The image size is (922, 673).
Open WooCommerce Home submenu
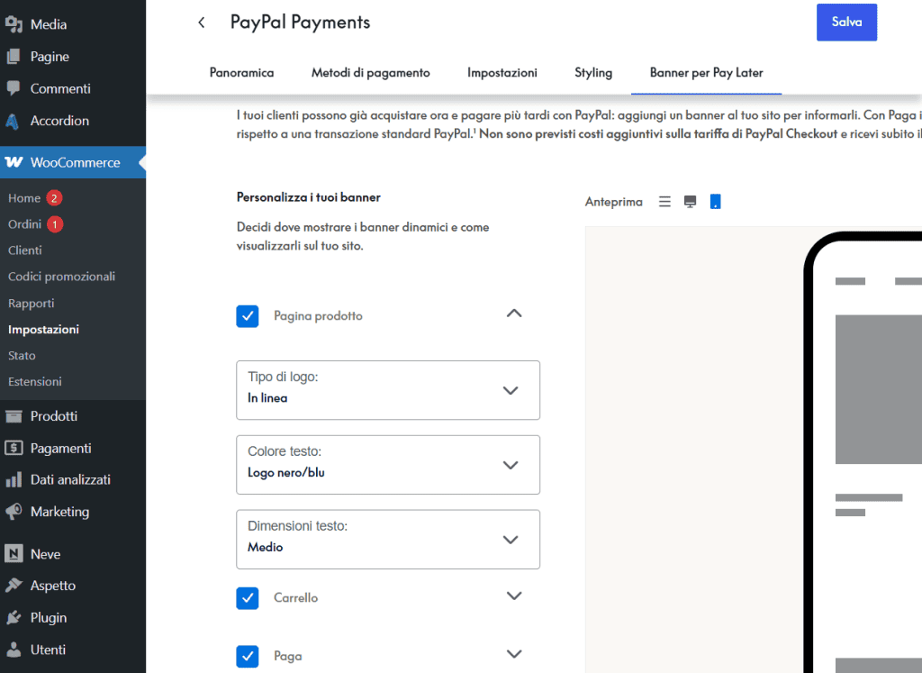pos(24,198)
